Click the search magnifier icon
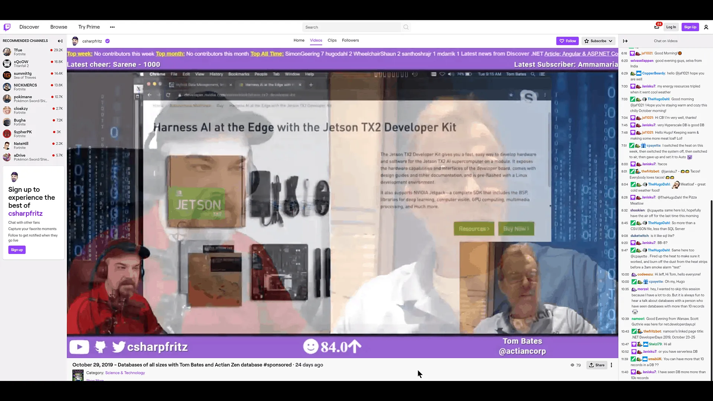713x401 pixels. (406, 27)
